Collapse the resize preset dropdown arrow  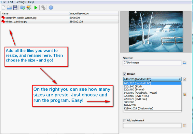180,79
